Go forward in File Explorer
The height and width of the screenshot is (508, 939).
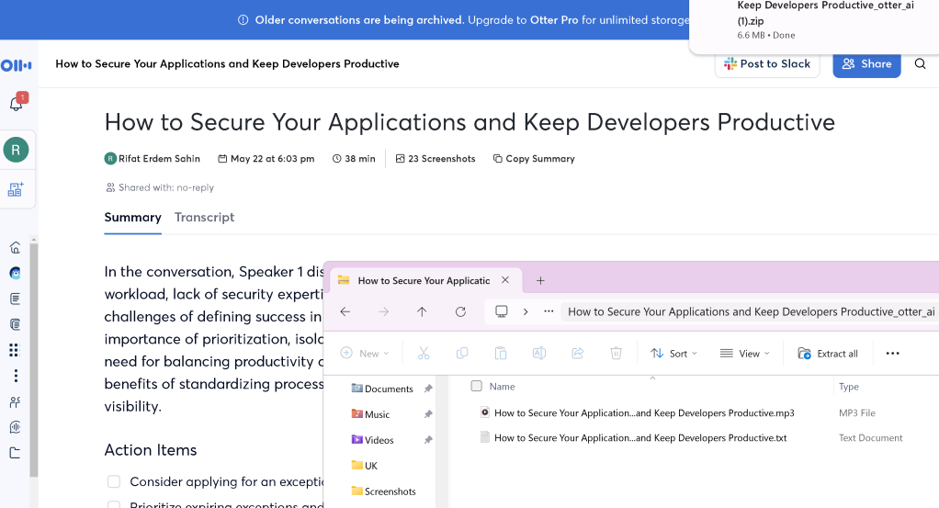(x=384, y=311)
